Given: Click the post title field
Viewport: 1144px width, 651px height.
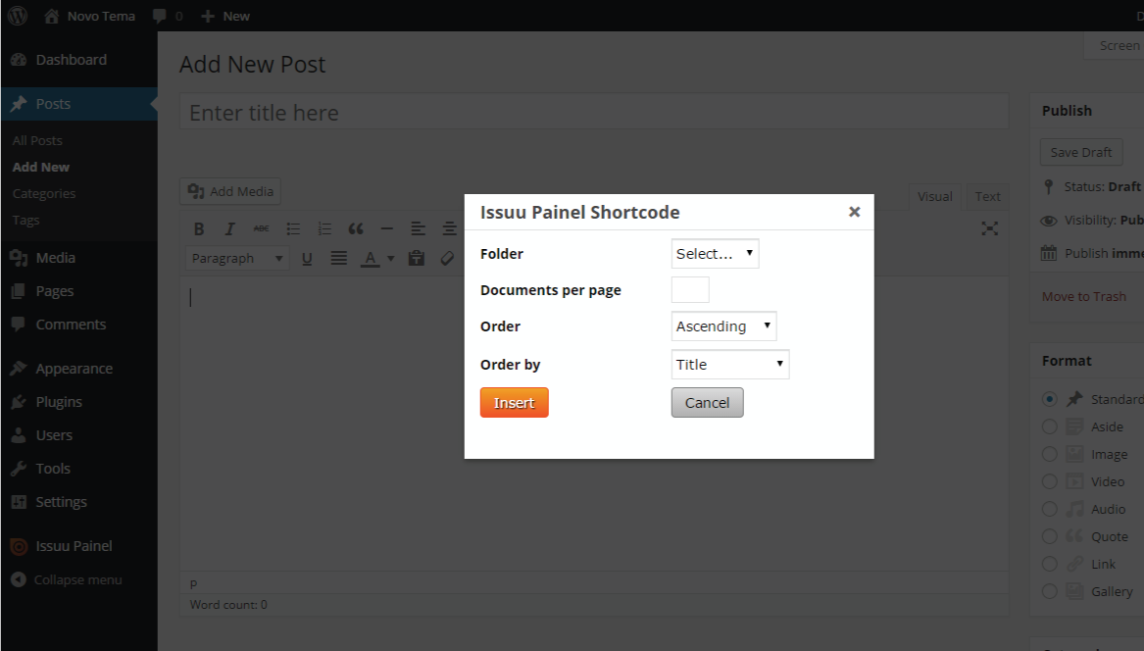Looking at the screenshot, I should [594, 113].
